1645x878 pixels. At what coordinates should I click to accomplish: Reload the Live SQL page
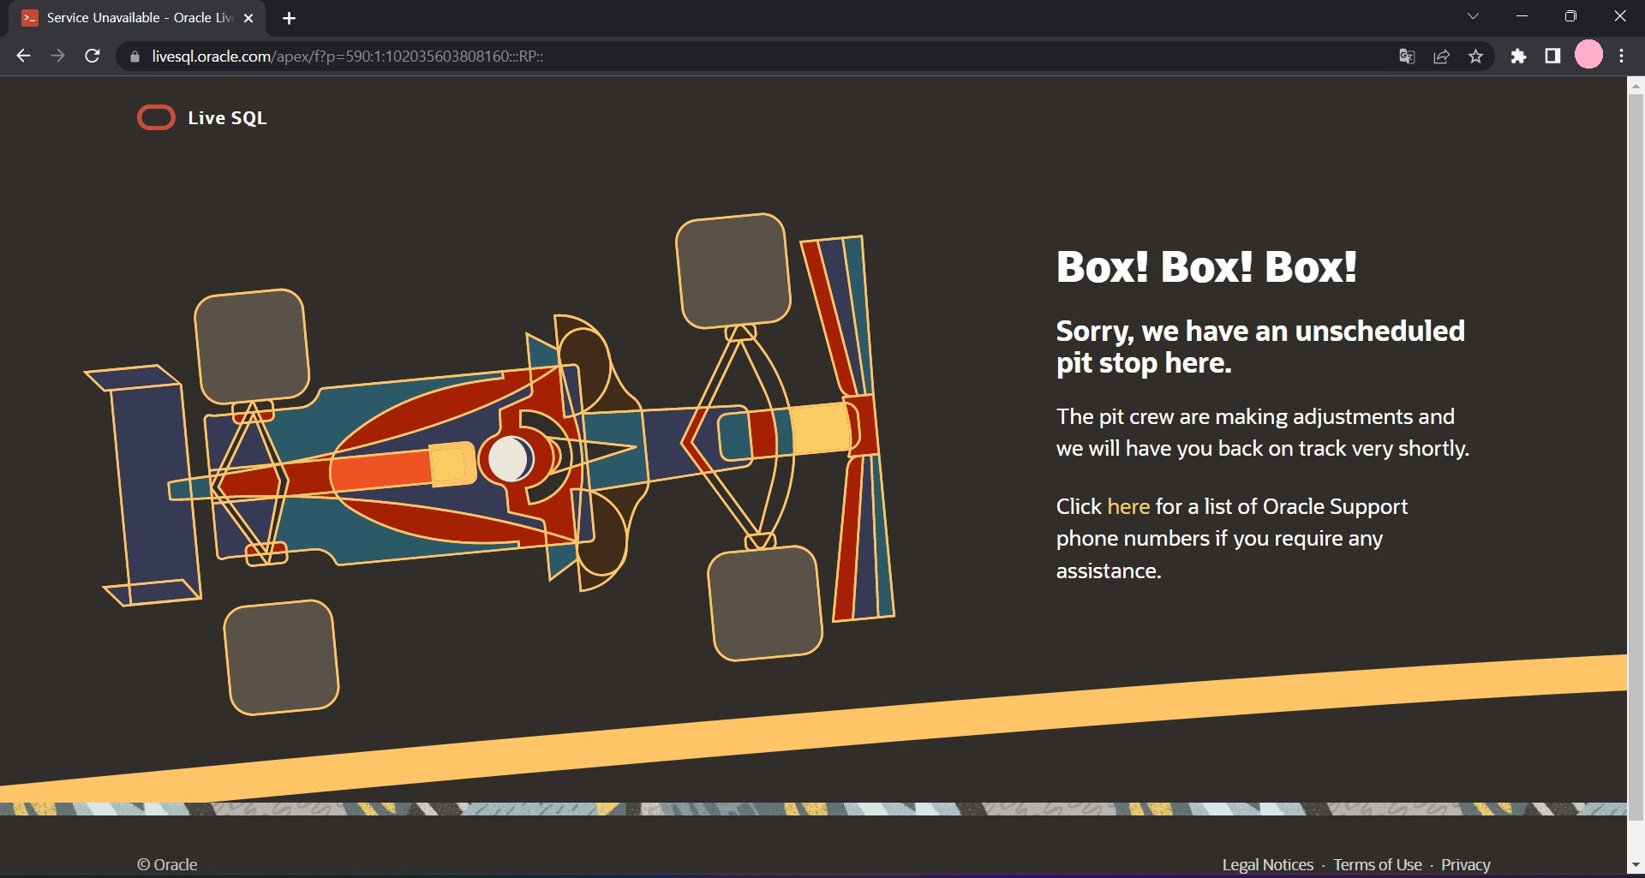tap(93, 56)
